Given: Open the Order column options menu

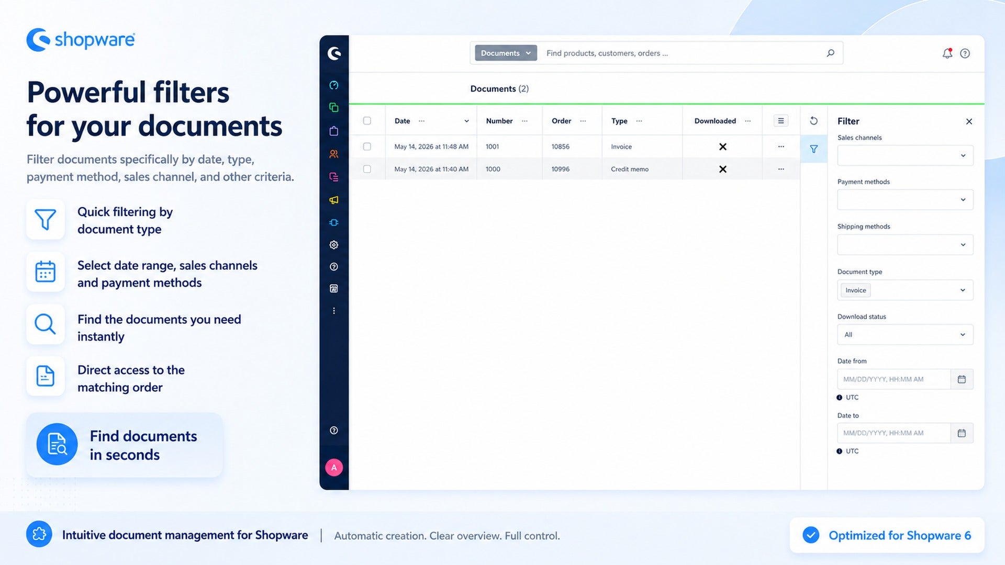Looking at the screenshot, I should click(x=583, y=121).
